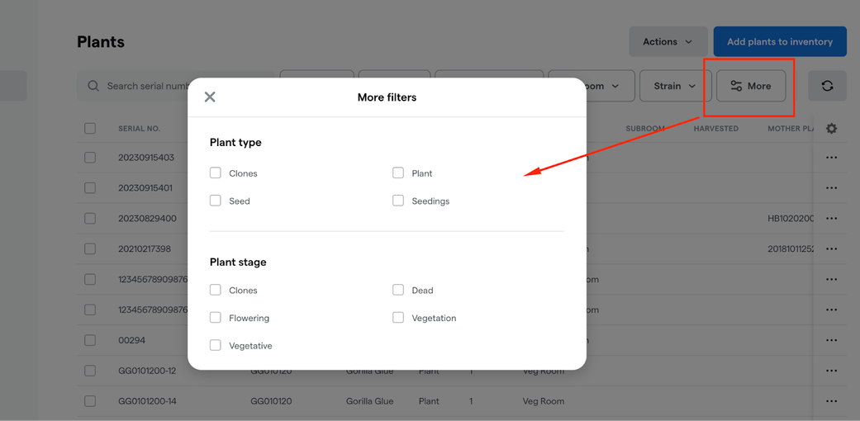Check the Flowering plant stage filter
Image resolution: width=860 pixels, height=421 pixels.
[215, 317]
